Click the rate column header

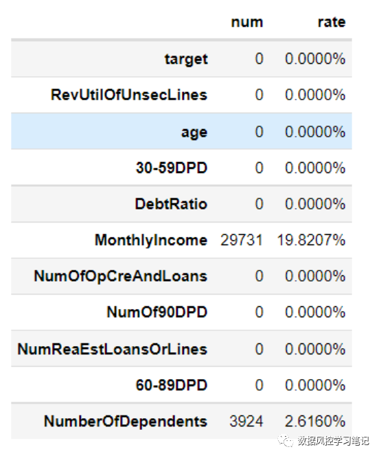point(332,22)
